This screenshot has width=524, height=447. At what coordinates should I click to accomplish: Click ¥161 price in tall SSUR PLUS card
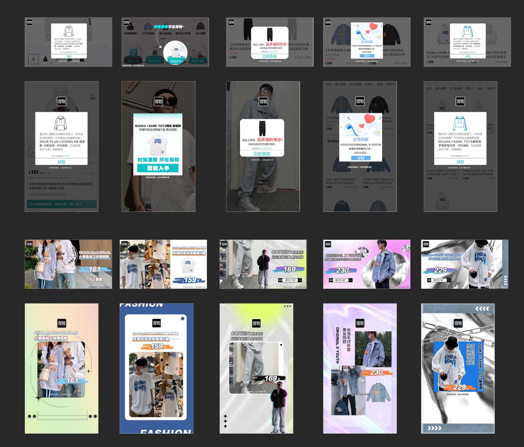pos(34,172)
